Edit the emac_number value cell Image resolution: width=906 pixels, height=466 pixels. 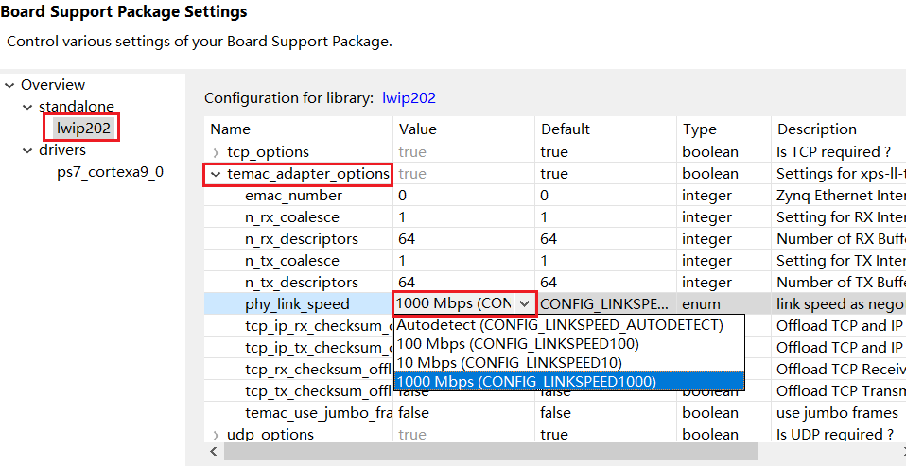(x=463, y=196)
